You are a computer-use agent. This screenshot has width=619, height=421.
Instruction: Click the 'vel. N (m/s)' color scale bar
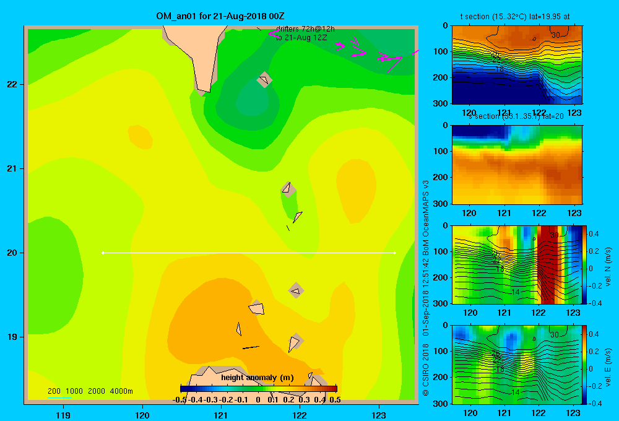coord(585,264)
